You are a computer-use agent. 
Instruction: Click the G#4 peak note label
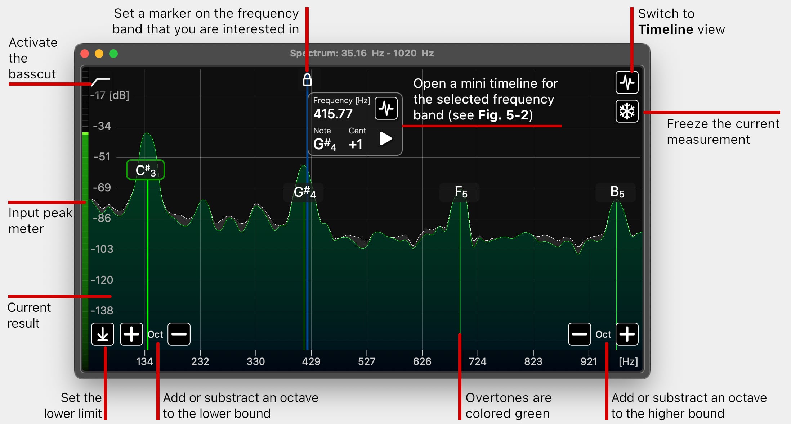(304, 192)
